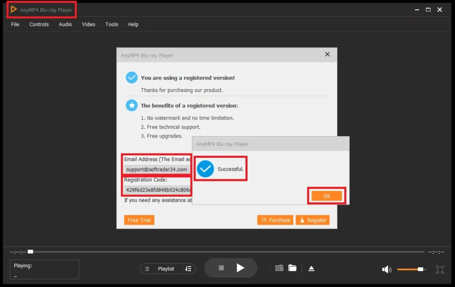Click the email address field

coord(157,170)
